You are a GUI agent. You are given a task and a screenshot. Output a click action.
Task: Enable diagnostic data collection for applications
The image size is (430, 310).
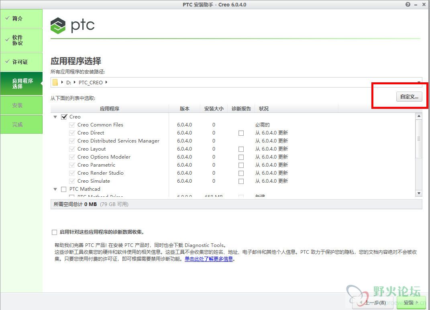click(54, 232)
